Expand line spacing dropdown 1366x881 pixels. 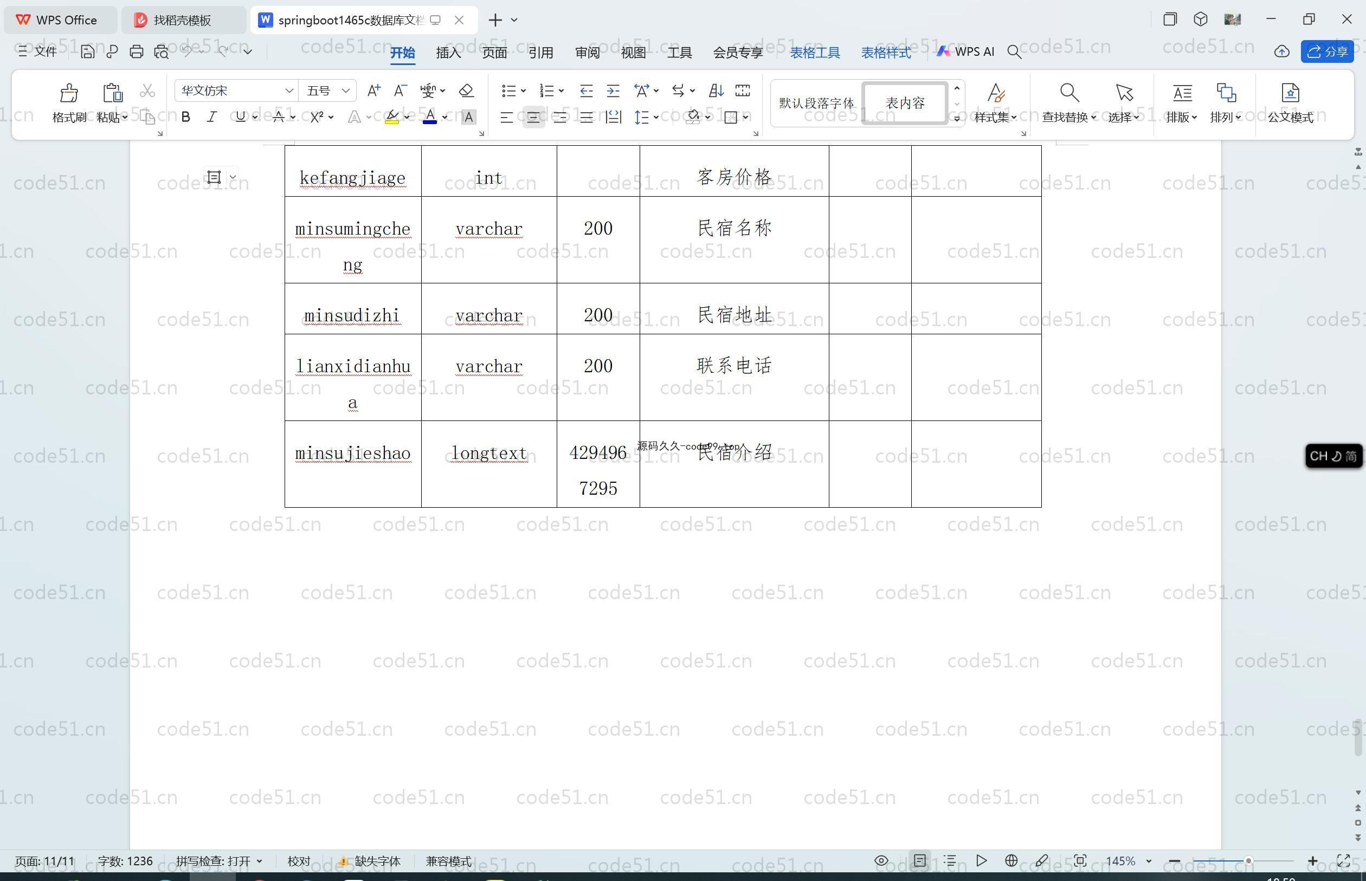(x=656, y=117)
